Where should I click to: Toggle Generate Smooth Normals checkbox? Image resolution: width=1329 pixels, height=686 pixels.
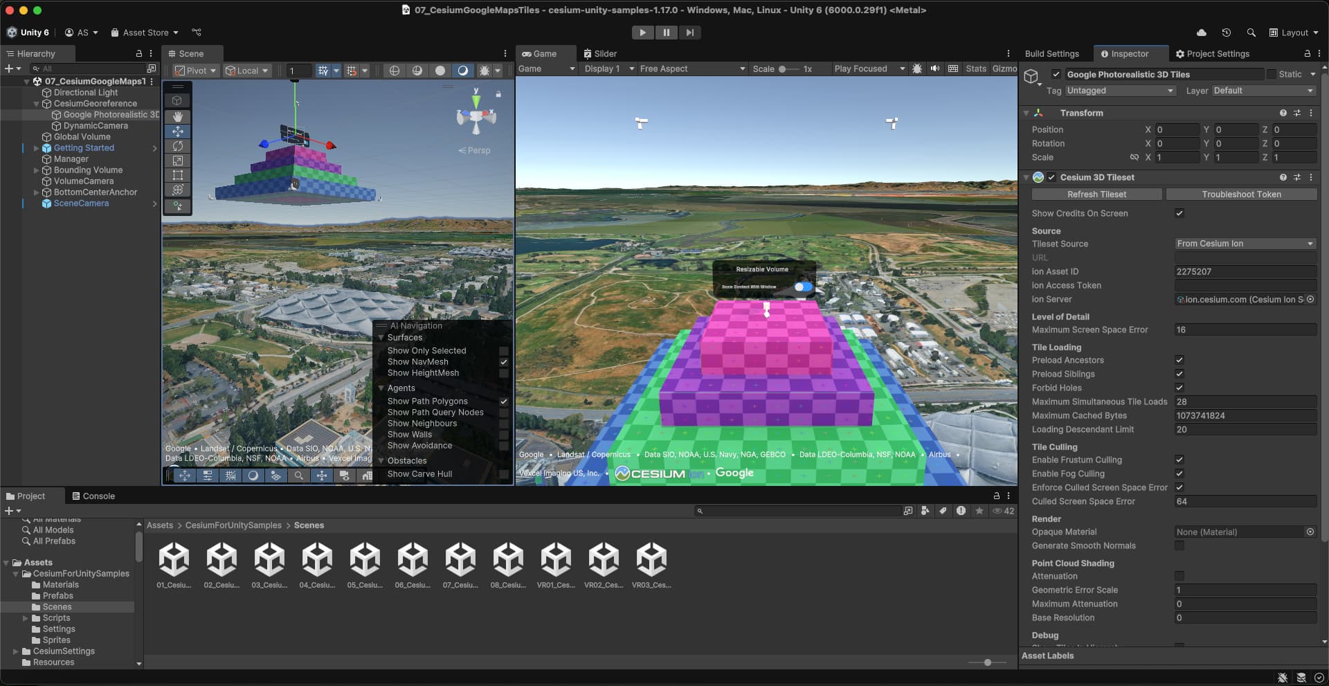point(1179,545)
